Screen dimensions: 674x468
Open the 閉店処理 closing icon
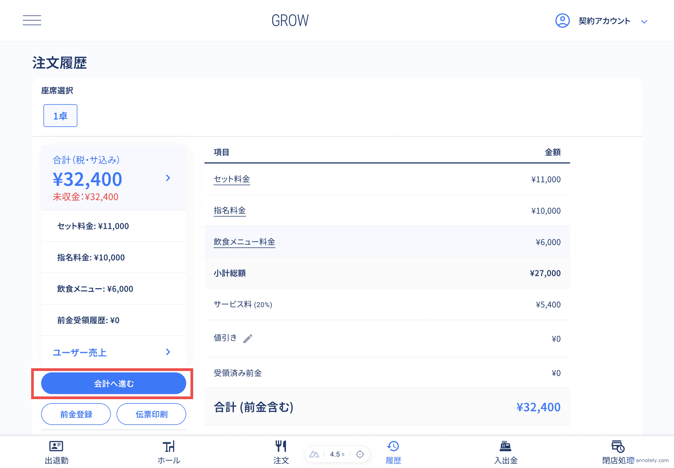pyautogui.click(x=618, y=446)
